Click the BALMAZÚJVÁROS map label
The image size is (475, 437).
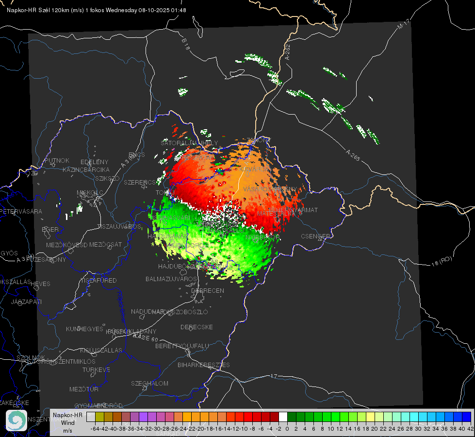171,279
